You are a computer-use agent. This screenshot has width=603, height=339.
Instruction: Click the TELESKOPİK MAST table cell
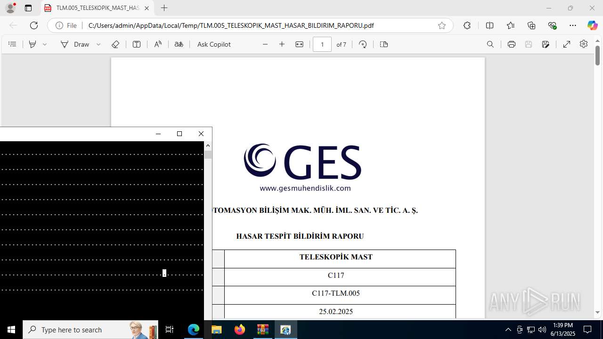coord(340,258)
